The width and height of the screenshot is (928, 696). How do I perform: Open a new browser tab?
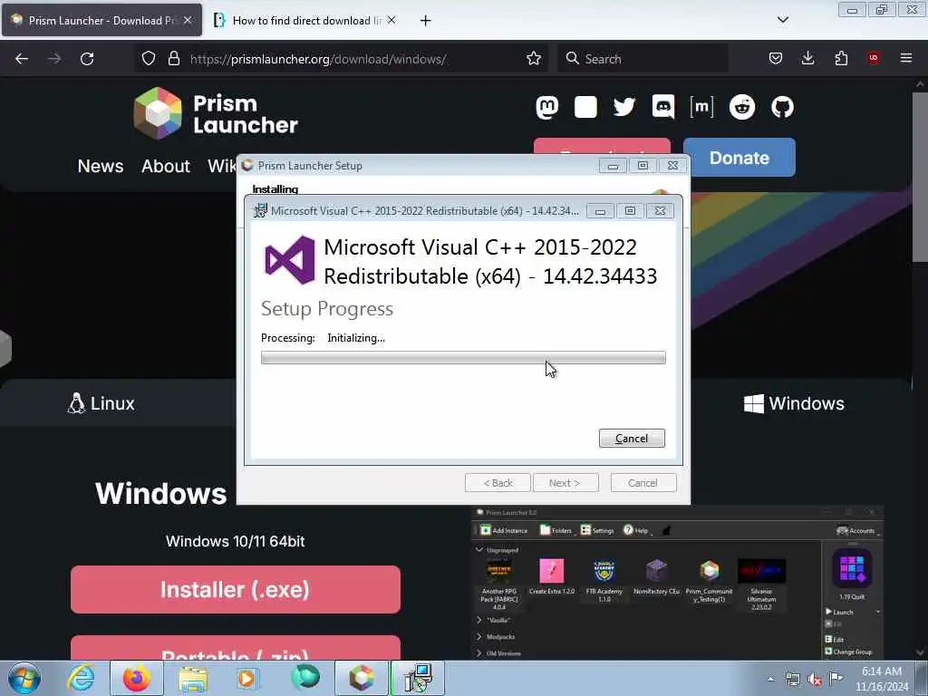point(425,21)
